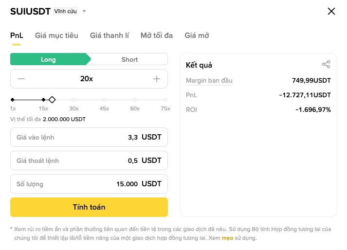347x250 pixels.
Task: Set leverage slider to 30x mark
Action: 74,100
